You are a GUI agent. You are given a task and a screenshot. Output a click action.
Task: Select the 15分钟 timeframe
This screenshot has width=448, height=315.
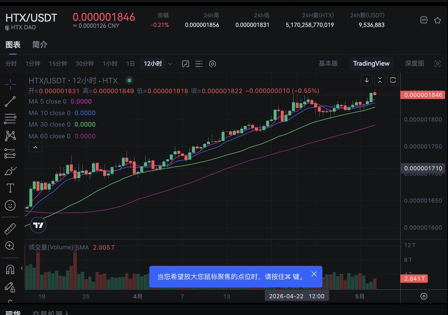58,64
